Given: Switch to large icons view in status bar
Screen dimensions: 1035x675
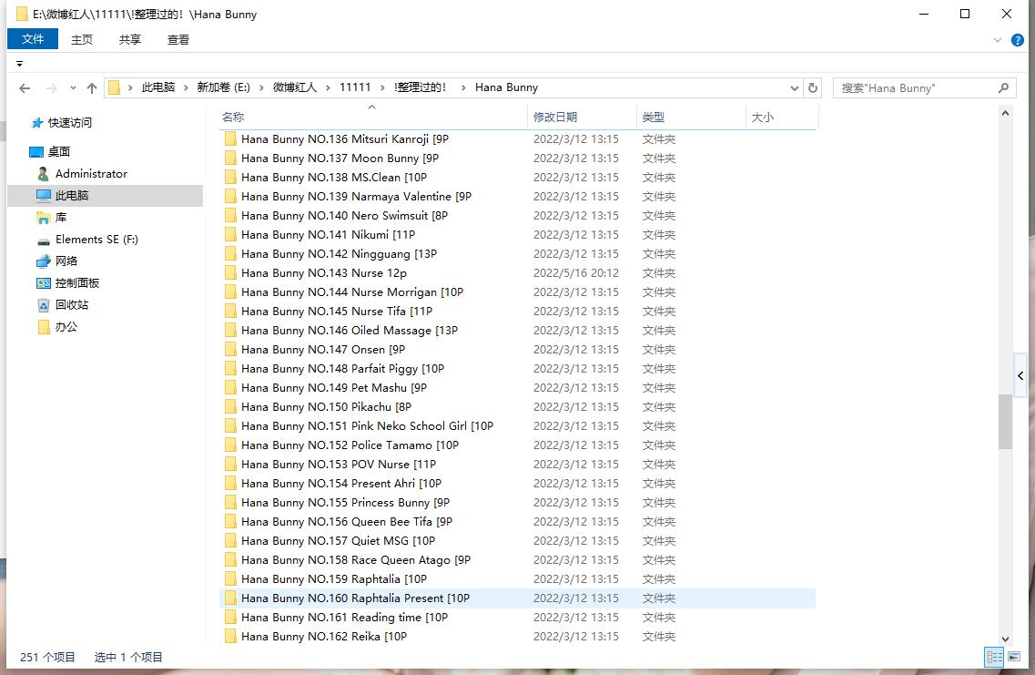Looking at the screenshot, I should [x=1014, y=657].
